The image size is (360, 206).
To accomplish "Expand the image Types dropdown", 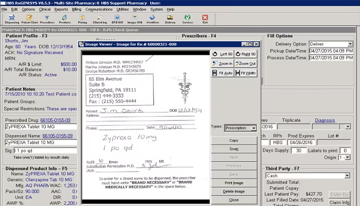I will pyautogui.click(x=254, y=128).
